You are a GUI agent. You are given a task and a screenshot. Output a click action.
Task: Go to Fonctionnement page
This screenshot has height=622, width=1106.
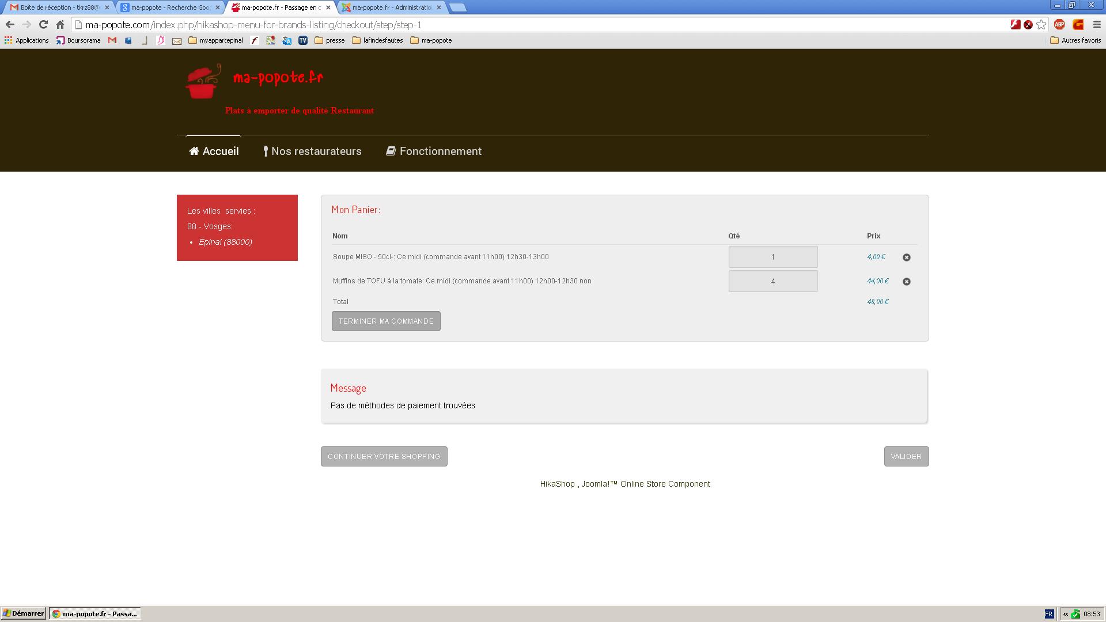434,151
